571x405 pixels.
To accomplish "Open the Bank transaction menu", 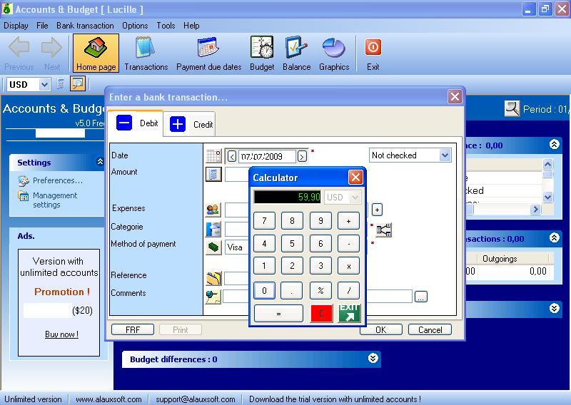I will tap(85, 26).
